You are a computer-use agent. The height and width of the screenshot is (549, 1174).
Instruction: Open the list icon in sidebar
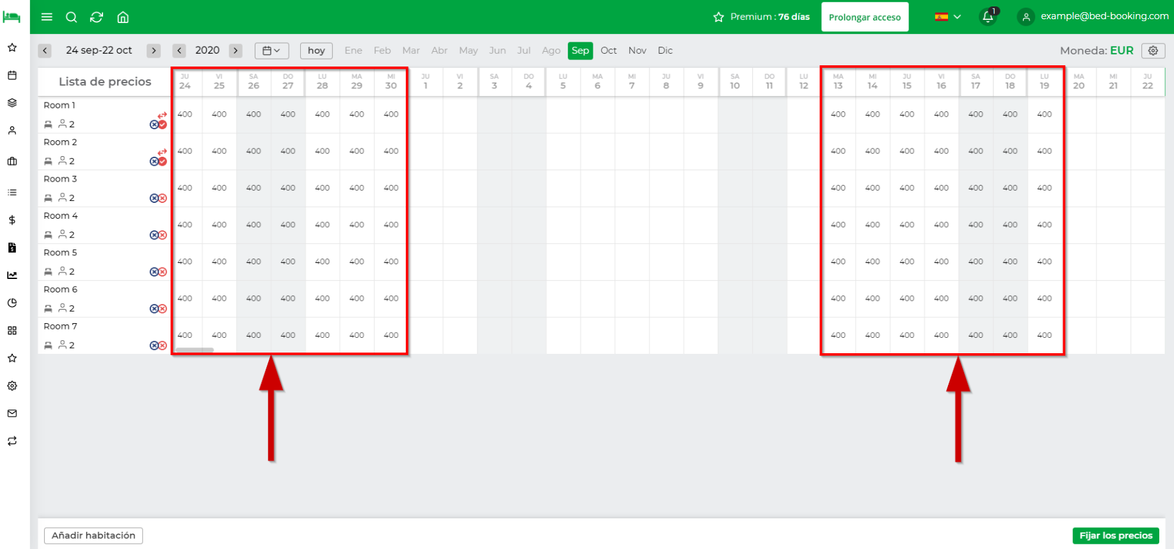tap(12, 192)
